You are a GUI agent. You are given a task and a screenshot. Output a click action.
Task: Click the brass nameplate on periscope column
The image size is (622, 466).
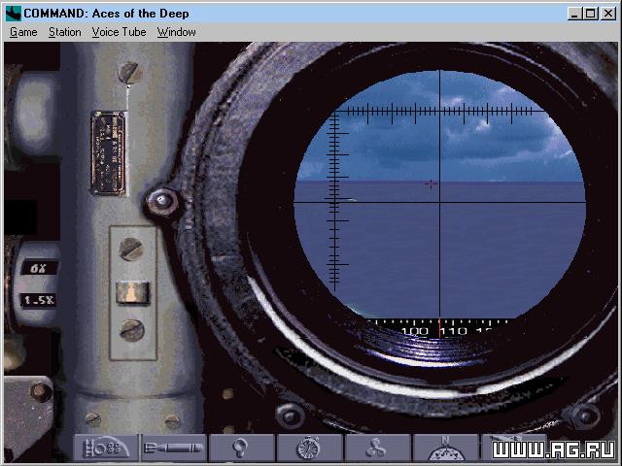pos(109,153)
